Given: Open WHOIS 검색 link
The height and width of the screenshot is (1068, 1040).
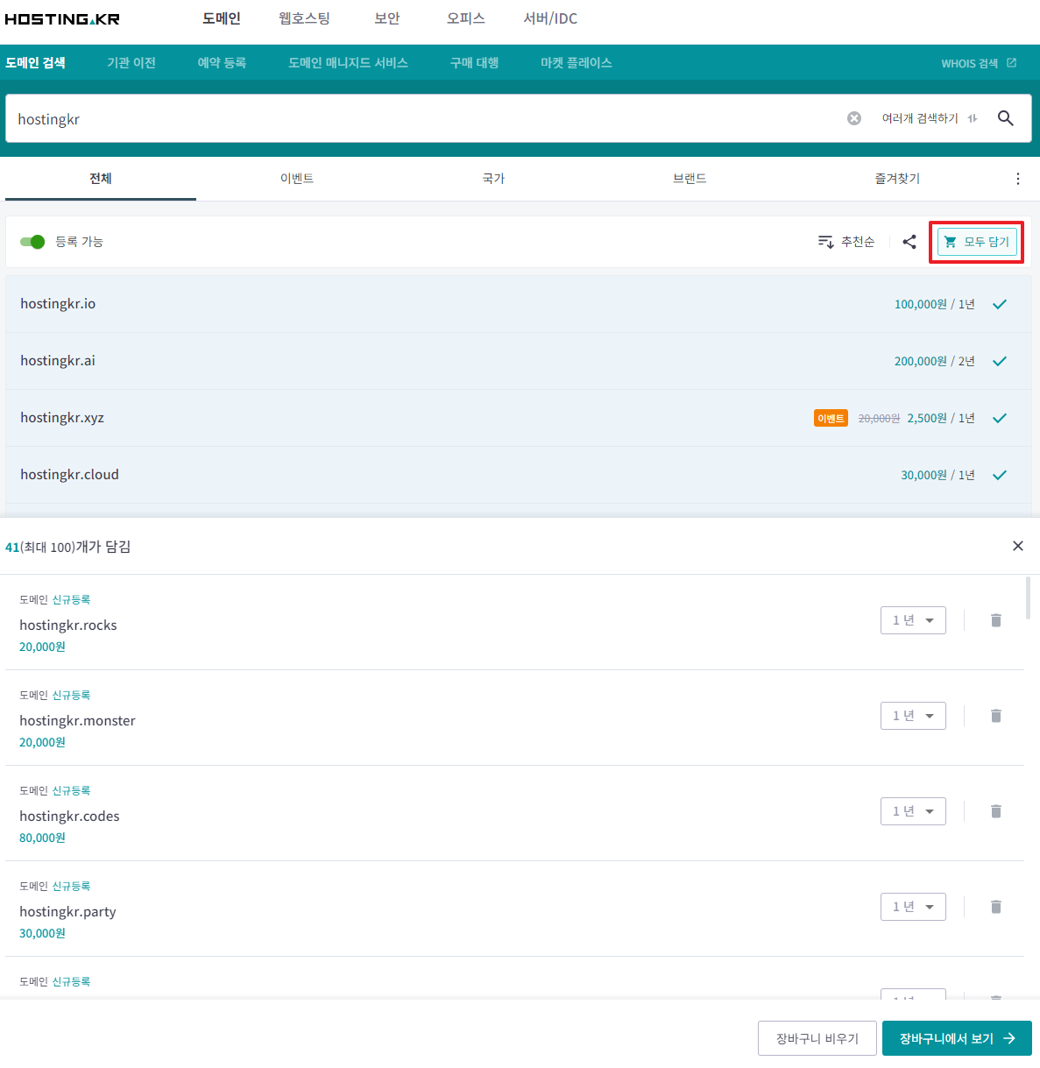Looking at the screenshot, I should tap(978, 63).
